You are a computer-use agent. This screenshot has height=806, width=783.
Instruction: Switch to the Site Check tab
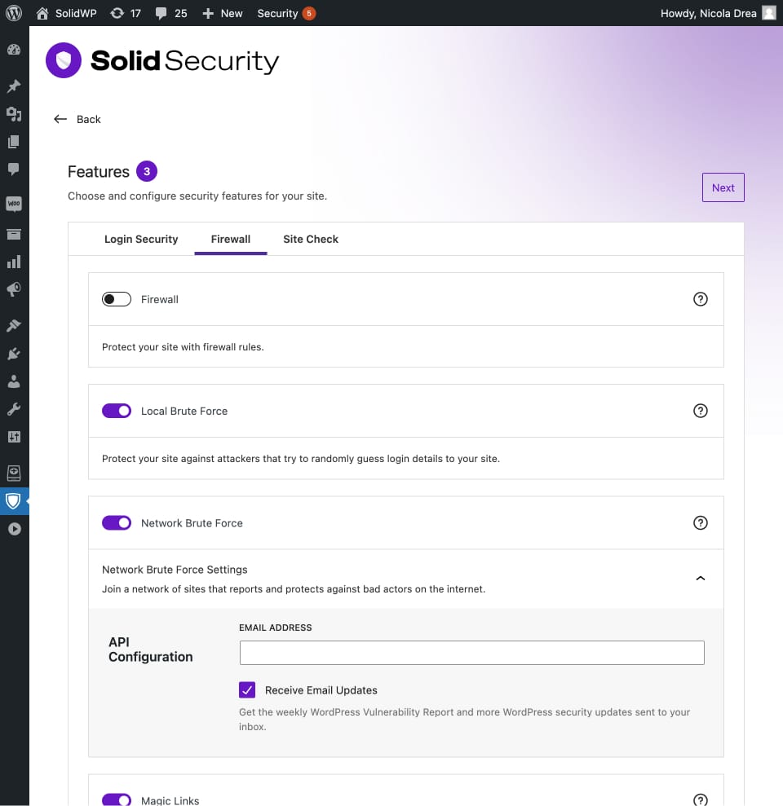(x=311, y=239)
